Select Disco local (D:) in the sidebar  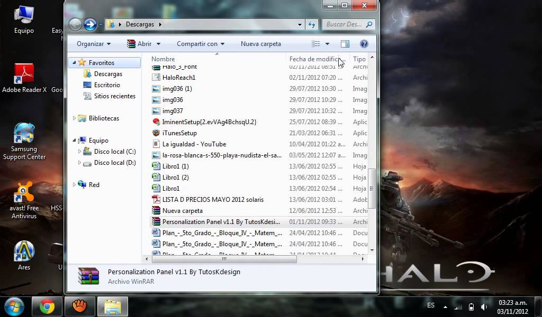(115, 163)
